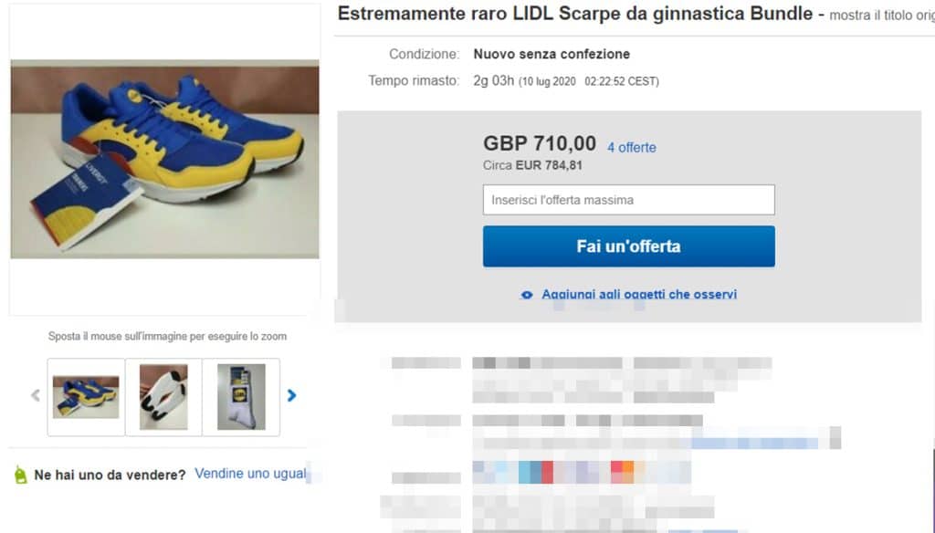The width and height of the screenshot is (935, 533).
Task: Click the blurred blue link in details
Action: tap(755, 443)
